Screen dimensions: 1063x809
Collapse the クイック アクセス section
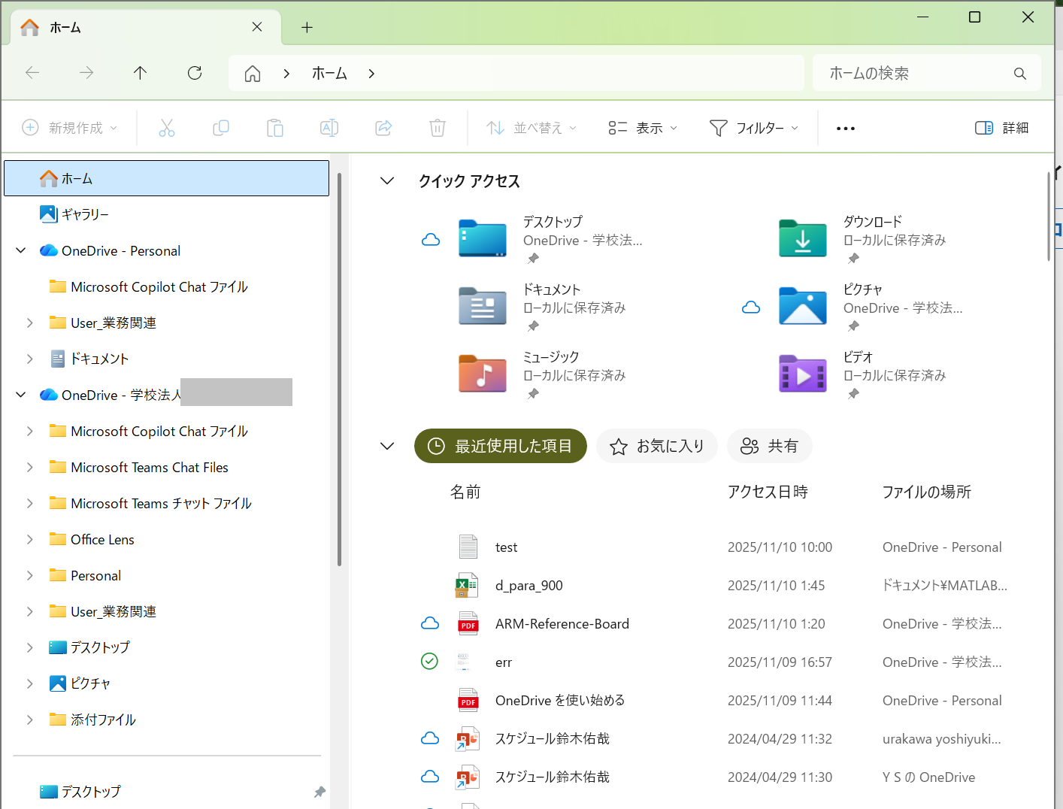point(387,180)
